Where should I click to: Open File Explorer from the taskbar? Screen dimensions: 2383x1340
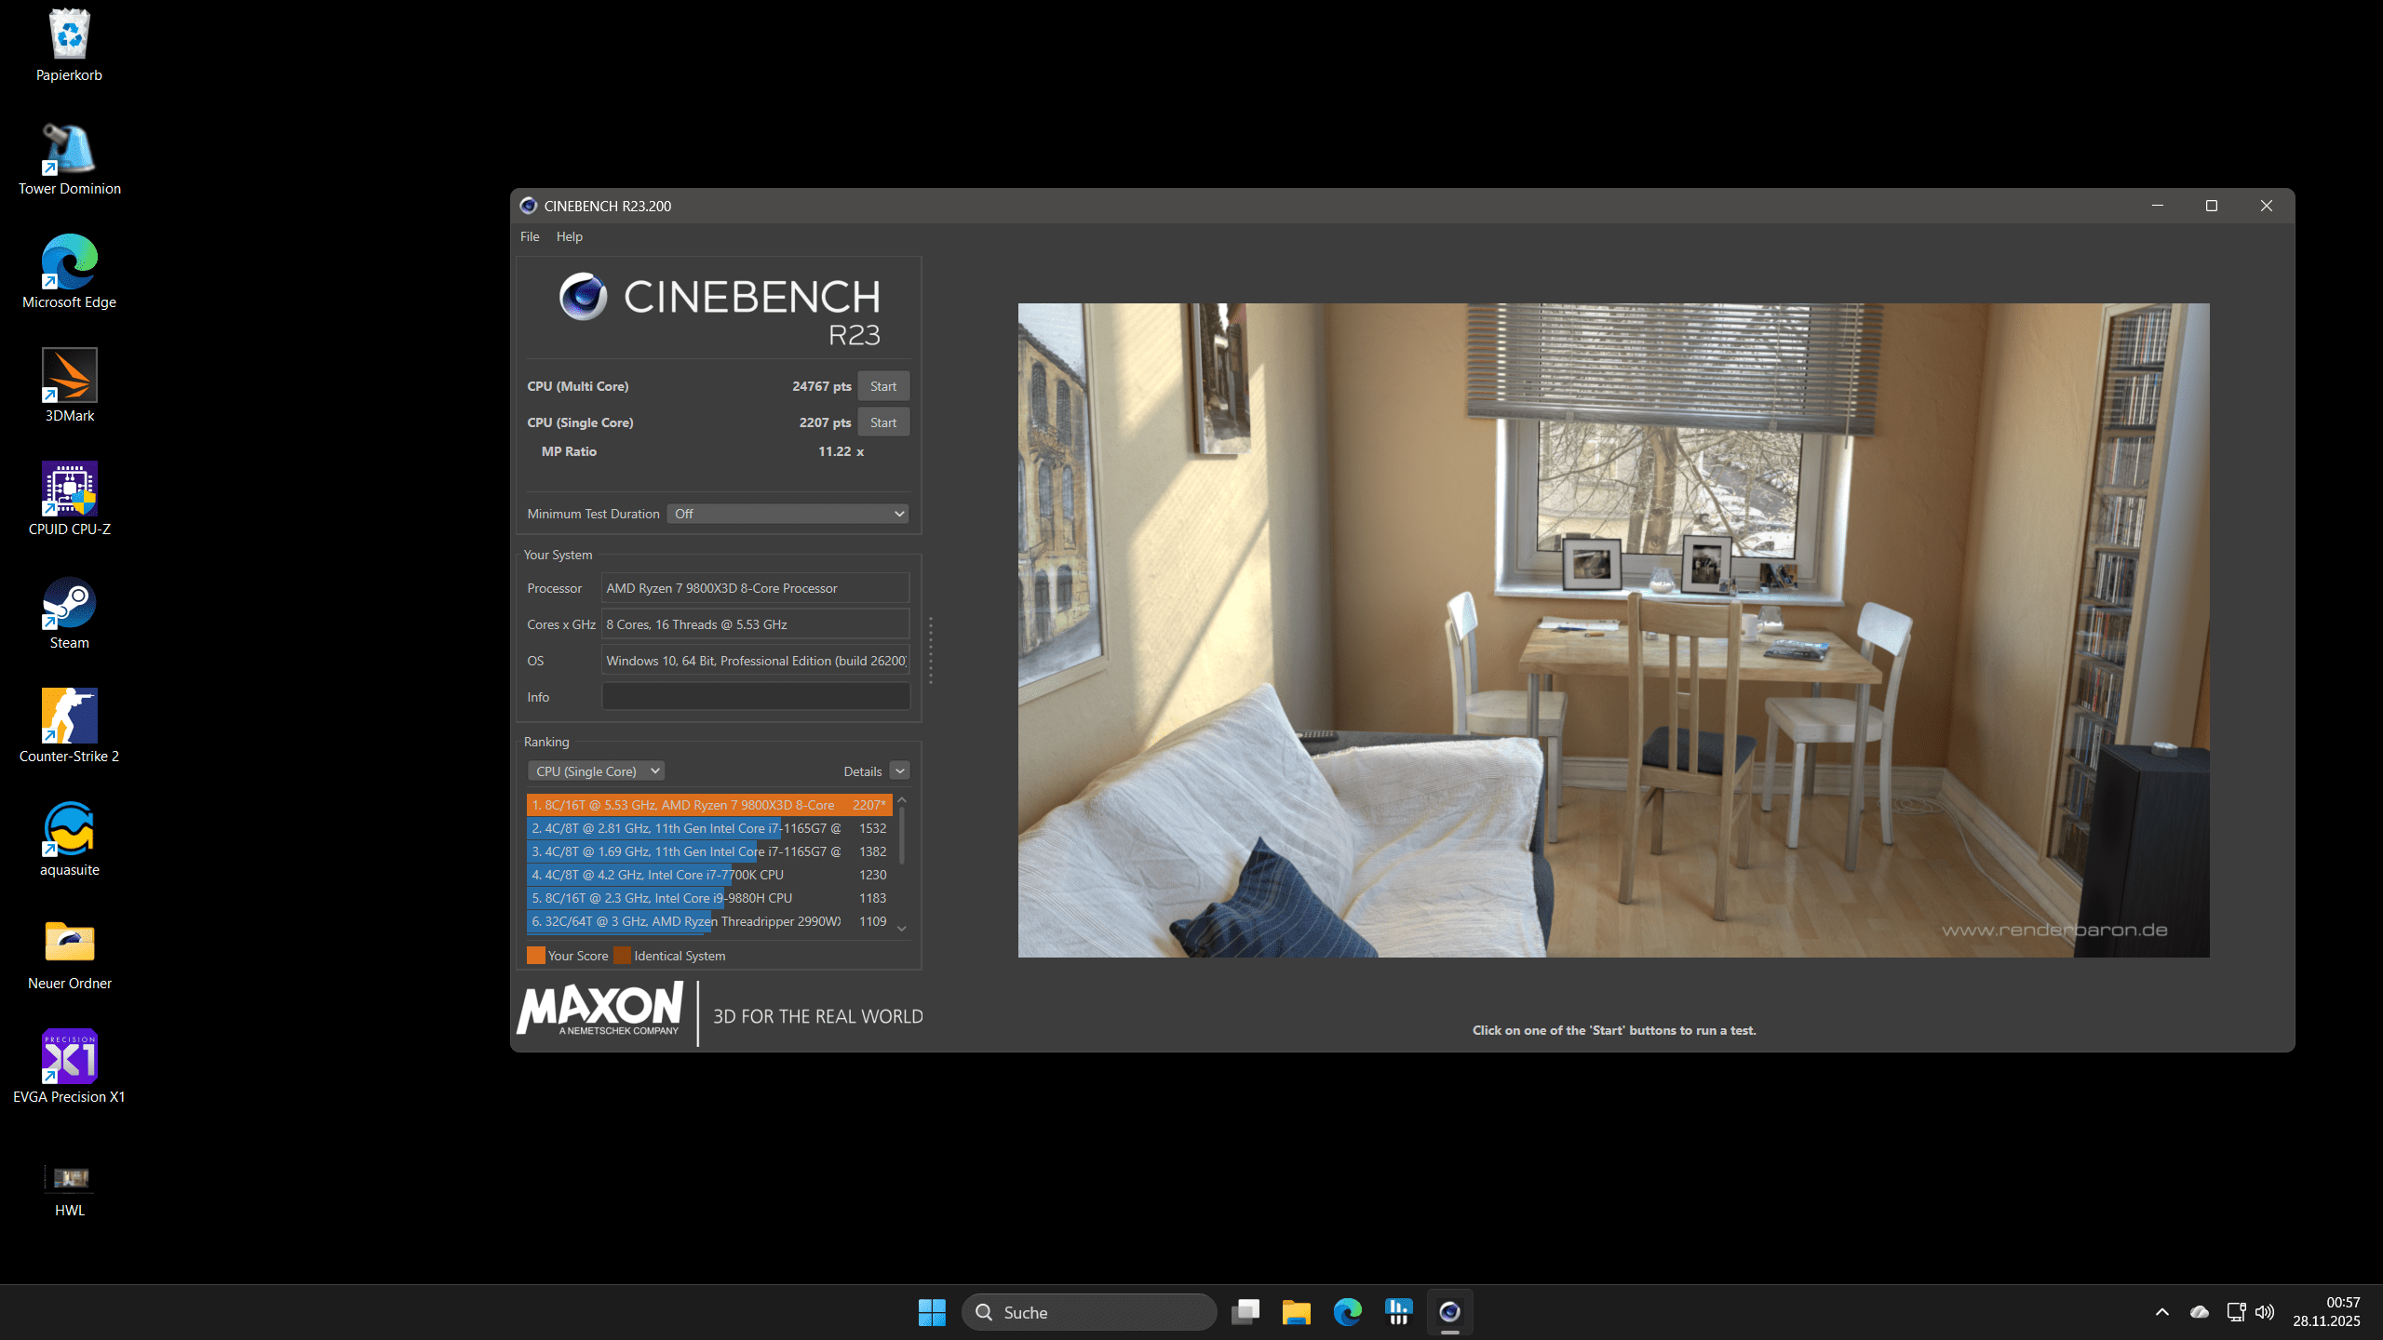pyautogui.click(x=1296, y=1312)
